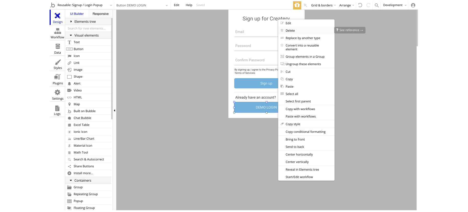Open the Workflow tab icon
This screenshot has width=468, height=212.
click(x=58, y=31)
